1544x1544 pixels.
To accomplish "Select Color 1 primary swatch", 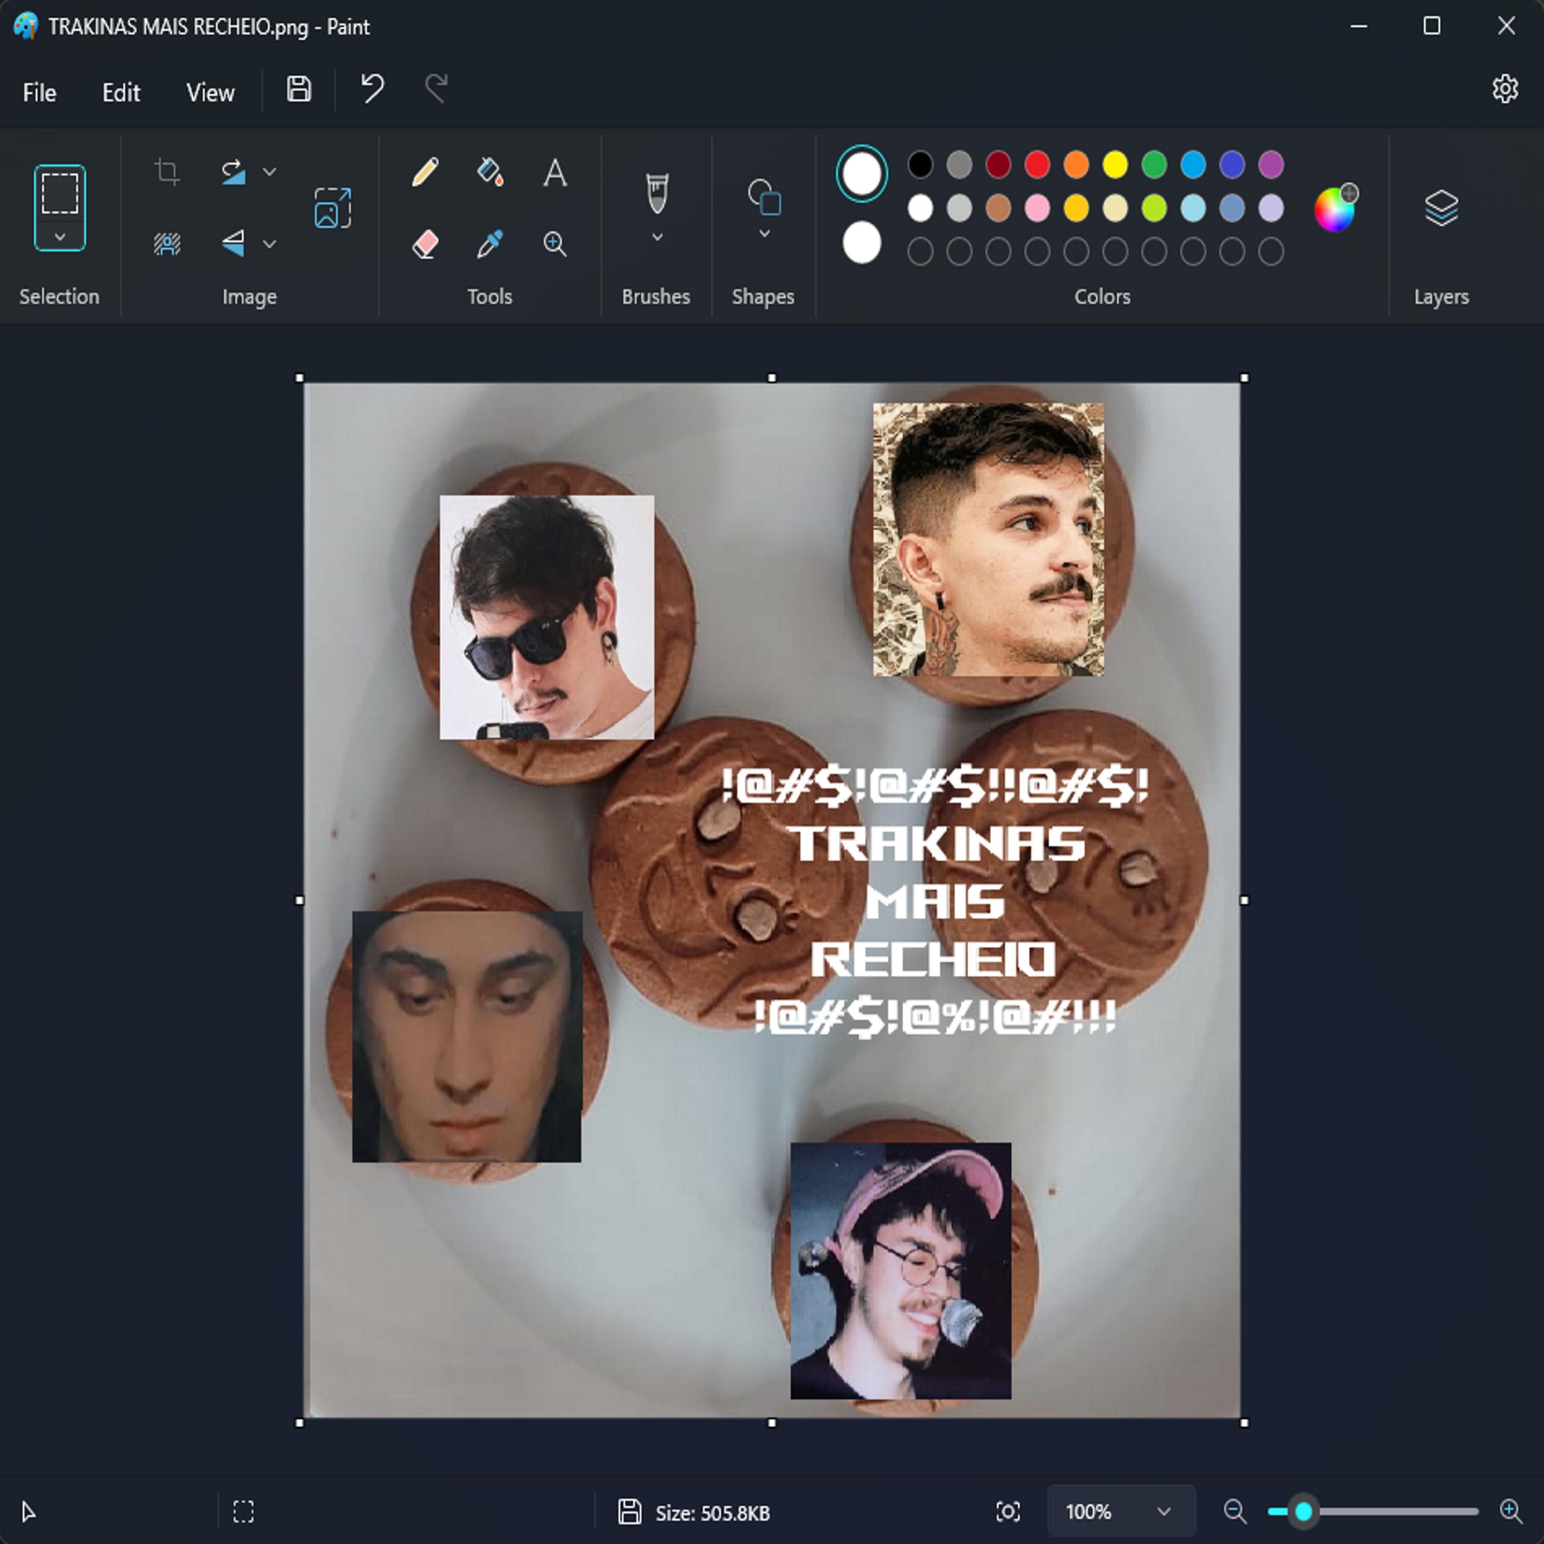I will click(862, 173).
